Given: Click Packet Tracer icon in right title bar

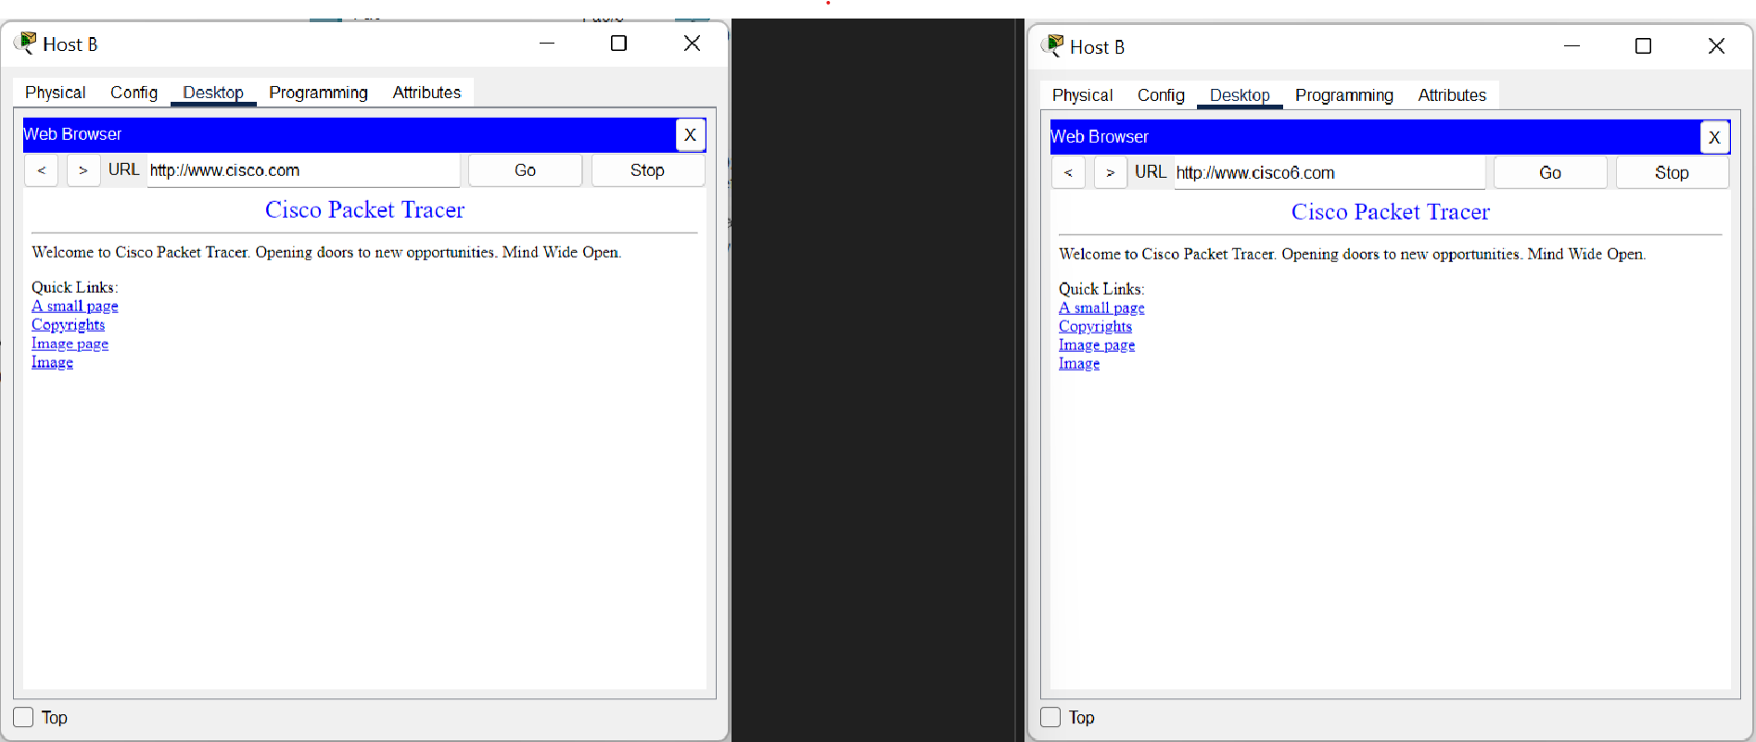Looking at the screenshot, I should tap(1052, 46).
